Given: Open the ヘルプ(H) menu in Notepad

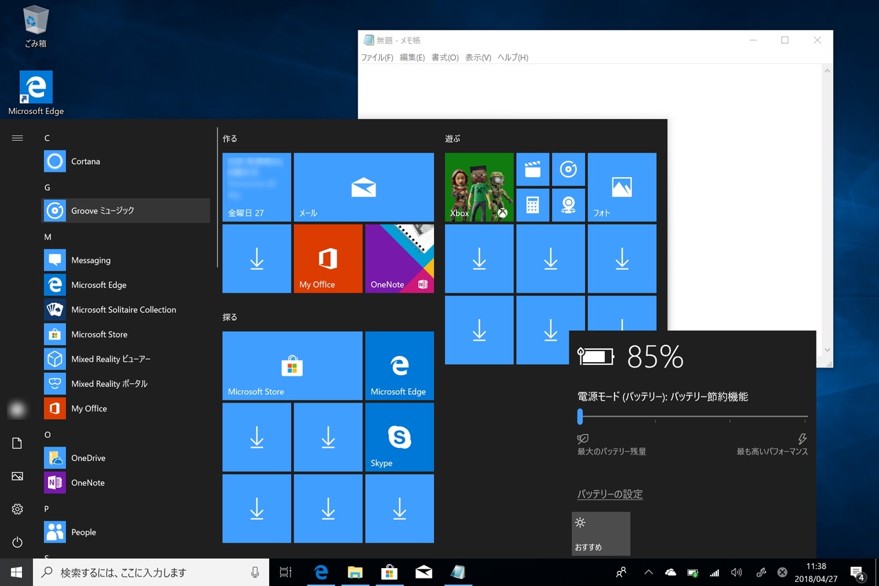Looking at the screenshot, I should tap(513, 58).
